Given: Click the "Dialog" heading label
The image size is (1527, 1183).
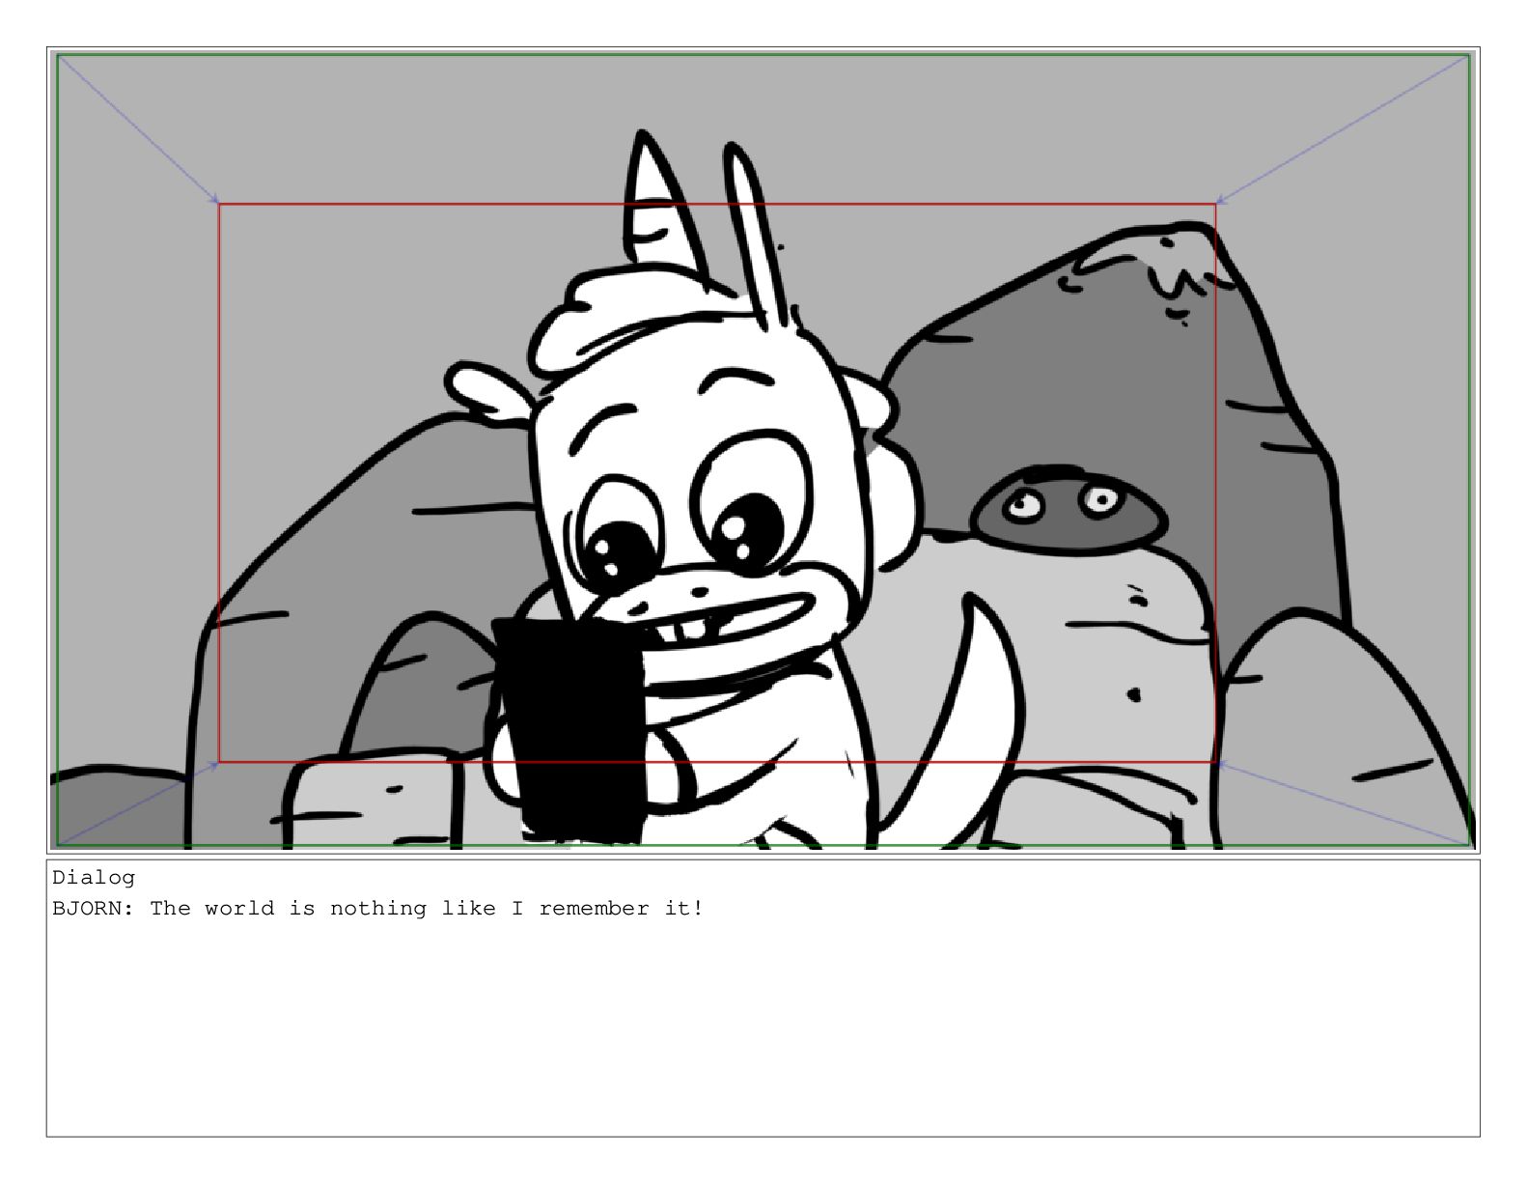Looking at the screenshot, I should pyautogui.click(x=94, y=878).
